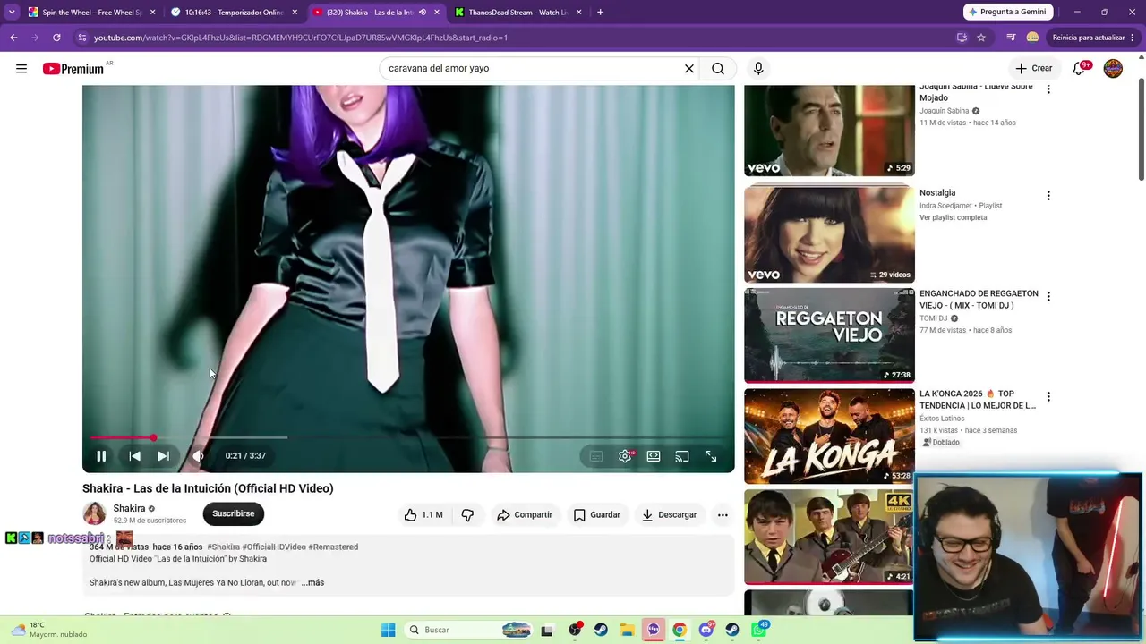Share the video via Compartir

point(525,514)
